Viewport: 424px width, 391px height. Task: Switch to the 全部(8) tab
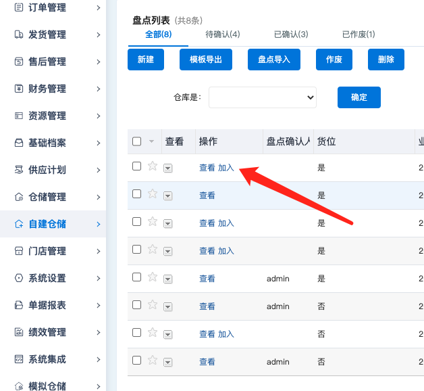tap(158, 34)
